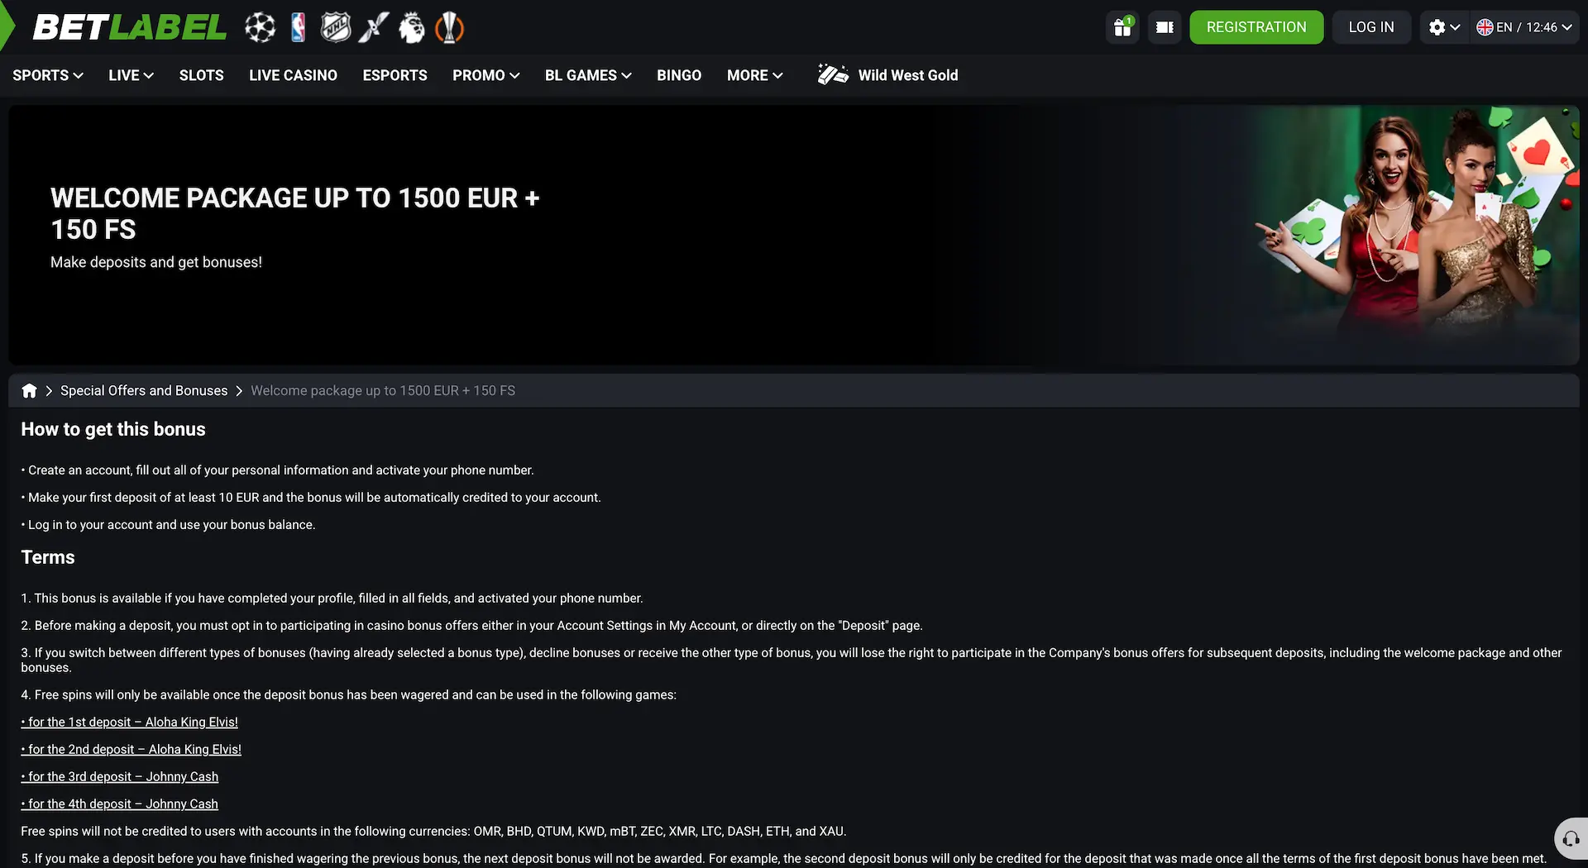Viewport: 1588px width, 868px height.
Task: Open the Champions League football icon
Action: 260,27
